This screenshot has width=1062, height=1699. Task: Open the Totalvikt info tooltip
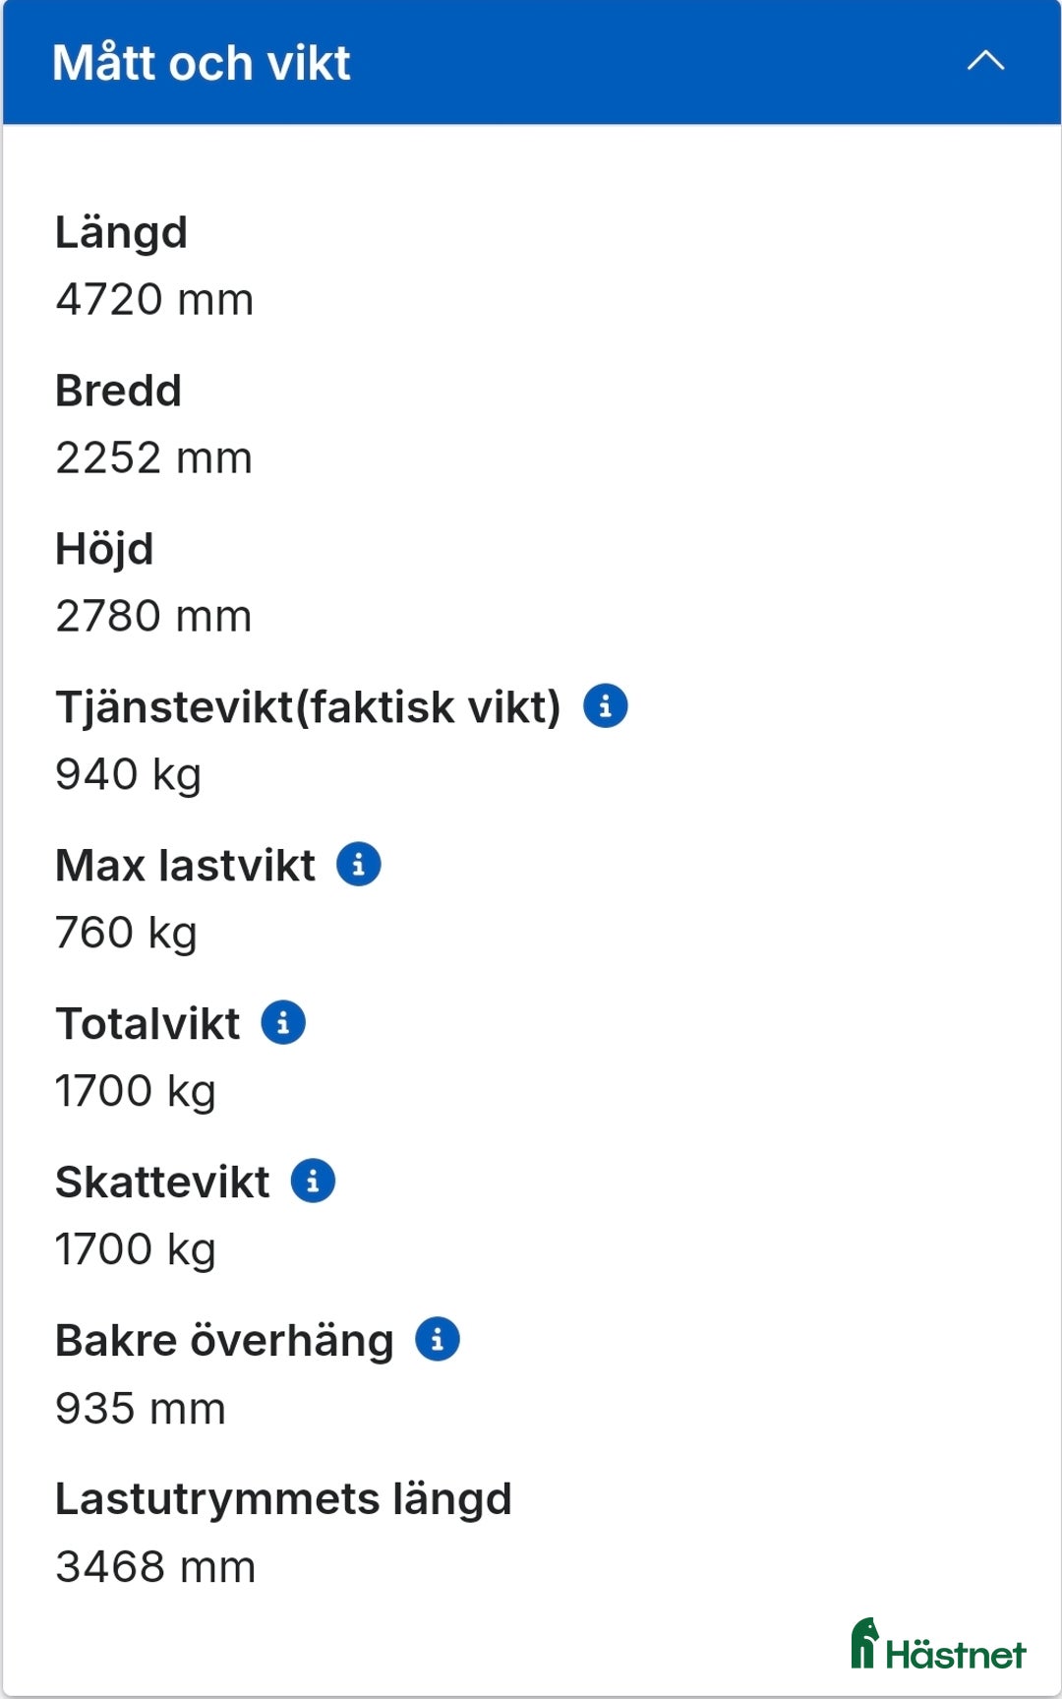(x=284, y=1022)
